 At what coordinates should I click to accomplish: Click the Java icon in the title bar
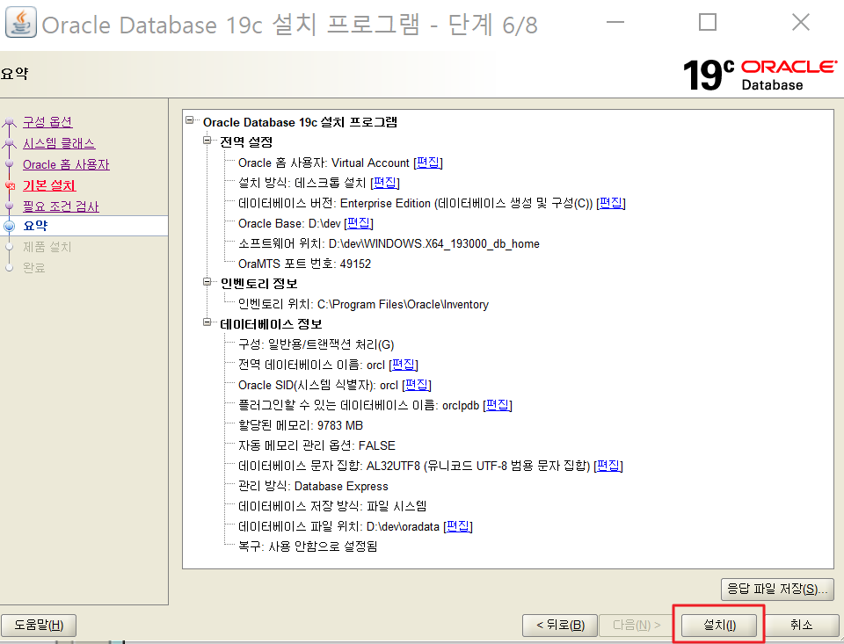(x=21, y=23)
